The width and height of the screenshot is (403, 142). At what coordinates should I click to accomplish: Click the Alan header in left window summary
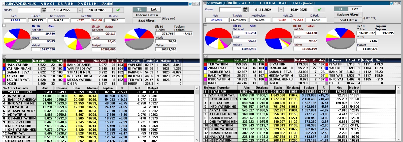point(19,61)
